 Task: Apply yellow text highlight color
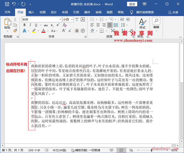(x=34, y=31)
